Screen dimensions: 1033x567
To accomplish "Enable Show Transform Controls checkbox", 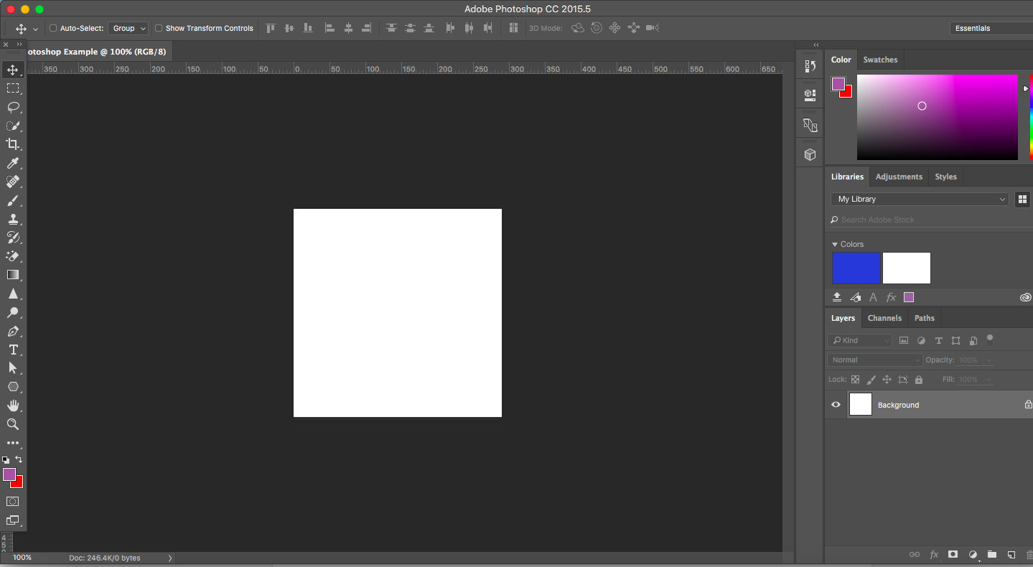I will coord(159,28).
